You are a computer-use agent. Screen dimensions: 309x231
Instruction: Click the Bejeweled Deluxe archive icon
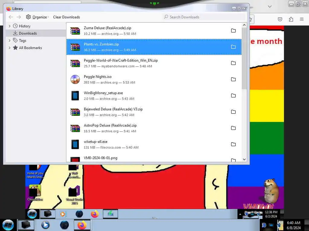(75, 112)
